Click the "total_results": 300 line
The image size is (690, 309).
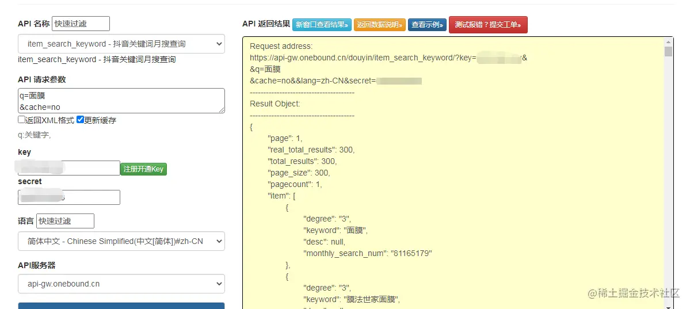point(302,161)
